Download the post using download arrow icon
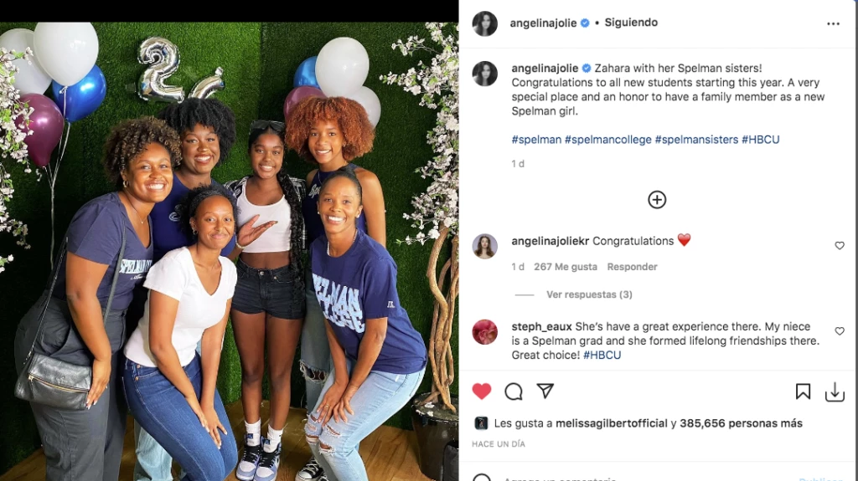The height and width of the screenshot is (481, 858). coord(835,391)
